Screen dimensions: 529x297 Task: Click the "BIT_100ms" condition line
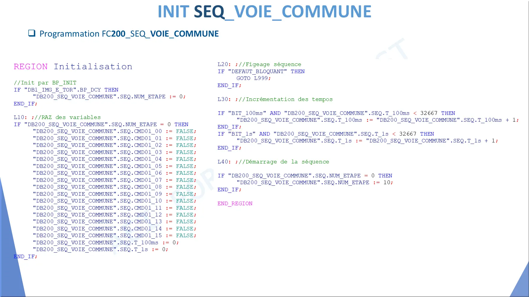coord(336,113)
